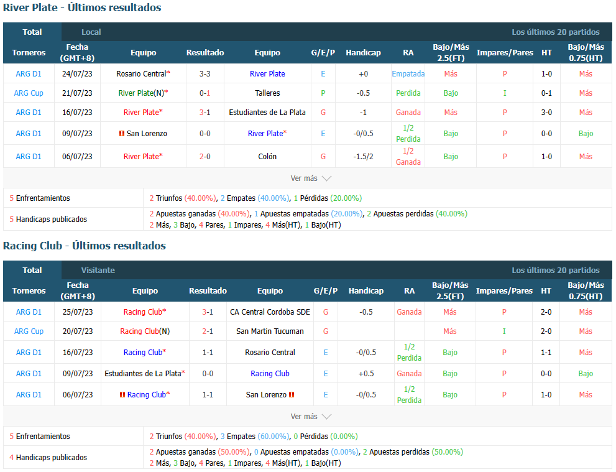
Task: Open the Talleres team link
Action: point(267,93)
